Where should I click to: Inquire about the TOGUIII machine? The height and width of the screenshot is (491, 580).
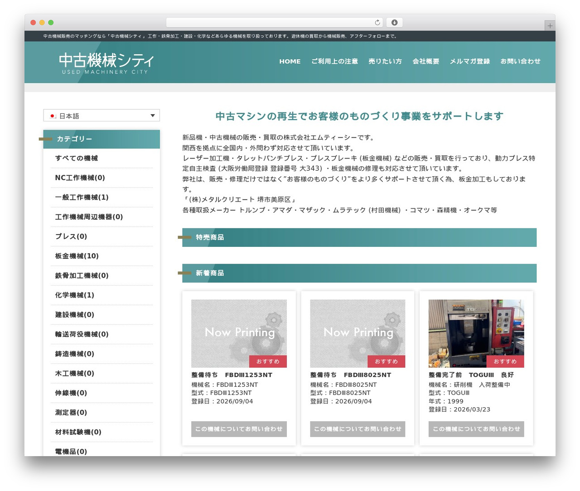coord(476,429)
